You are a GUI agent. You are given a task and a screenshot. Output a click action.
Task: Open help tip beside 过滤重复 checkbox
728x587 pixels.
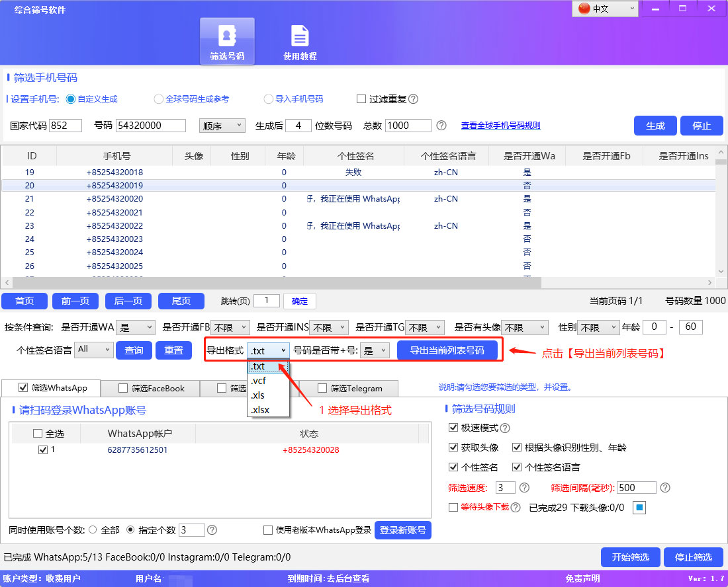pyautogui.click(x=412, y=99)
